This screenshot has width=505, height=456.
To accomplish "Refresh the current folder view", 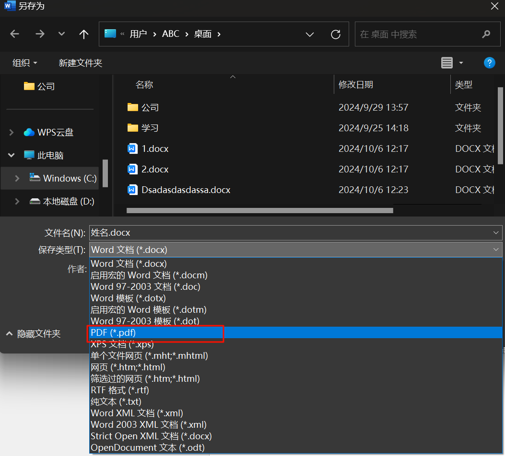I will tap(336, 34).
